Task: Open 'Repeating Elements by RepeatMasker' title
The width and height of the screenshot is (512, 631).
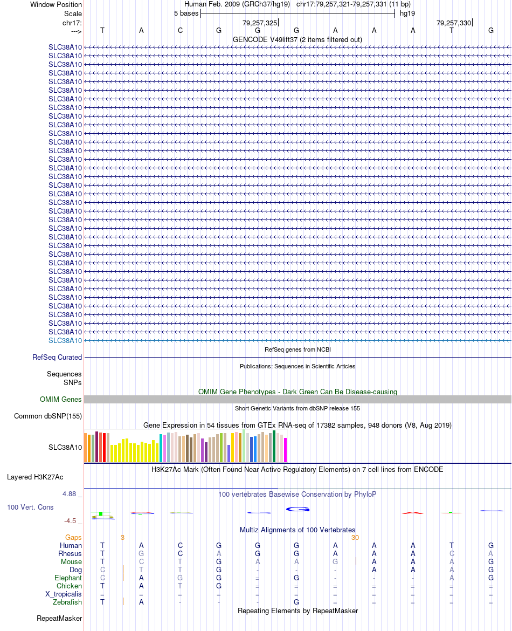Action: point(297,611)
